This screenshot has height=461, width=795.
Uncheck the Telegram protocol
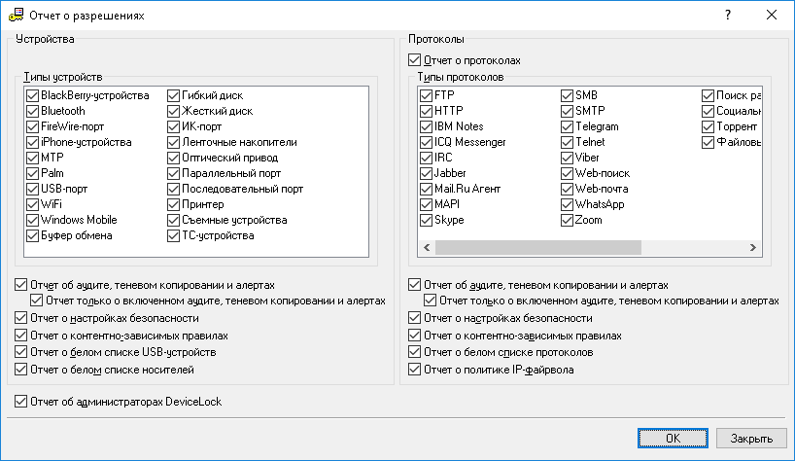pos(568,126)
